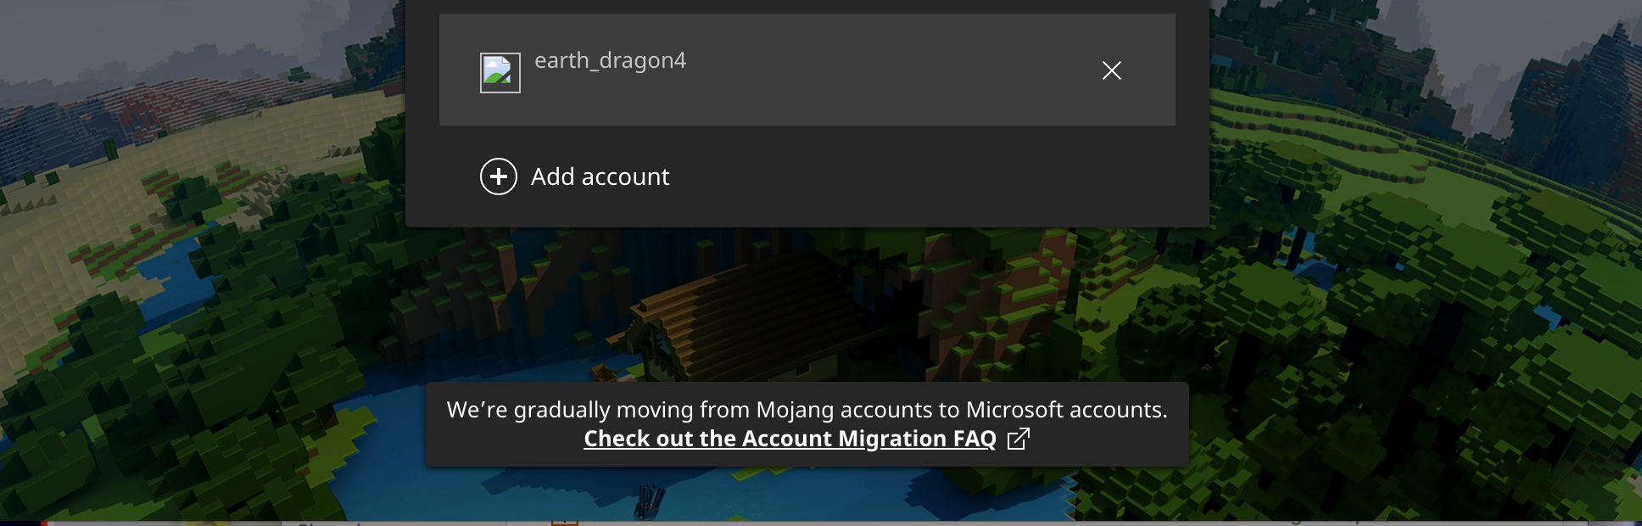Image resolution: width=1642 pixels, height=526 pixels.
Task: Click the earth_dragon4 avatar image
Action: 500,73
